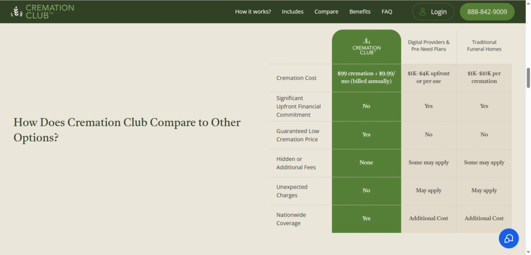Click 'No' in Cremation Club Unexpected Charges cell
Viewport: 531px width, 255px height.
(367, 190)
